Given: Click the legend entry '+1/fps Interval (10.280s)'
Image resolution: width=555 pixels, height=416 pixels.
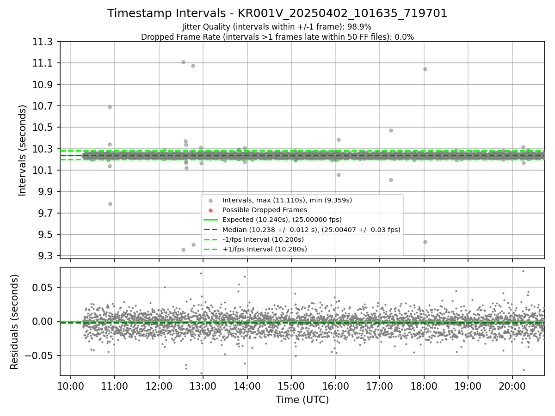Looking at the screenshot, I should (x=265, y=249).
